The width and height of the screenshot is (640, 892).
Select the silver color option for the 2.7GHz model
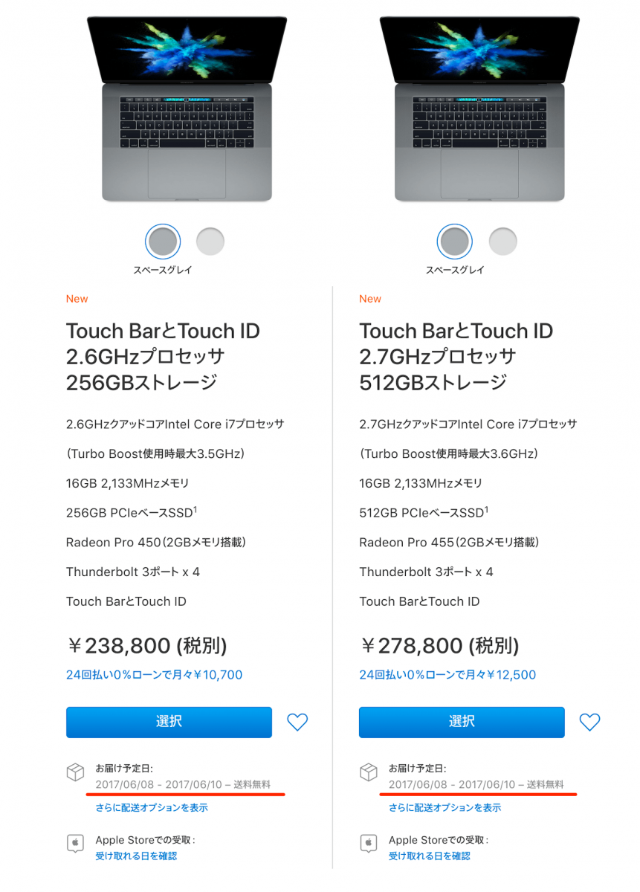[503, 241]
